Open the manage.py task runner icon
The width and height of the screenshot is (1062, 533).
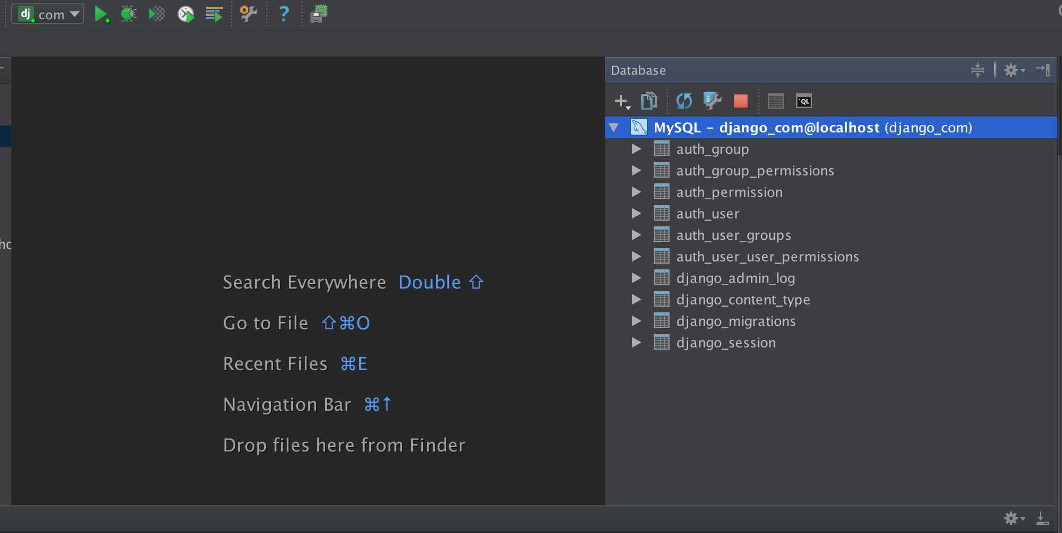214,14
